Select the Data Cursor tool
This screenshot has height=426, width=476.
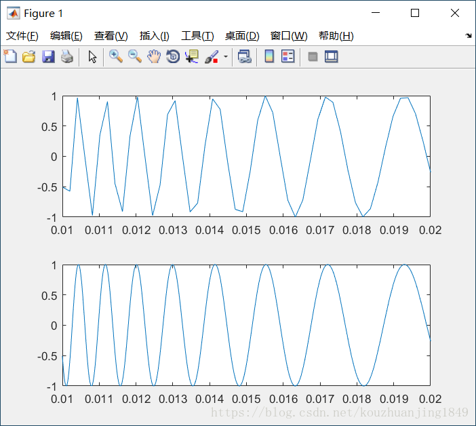[x=192, y=57]
